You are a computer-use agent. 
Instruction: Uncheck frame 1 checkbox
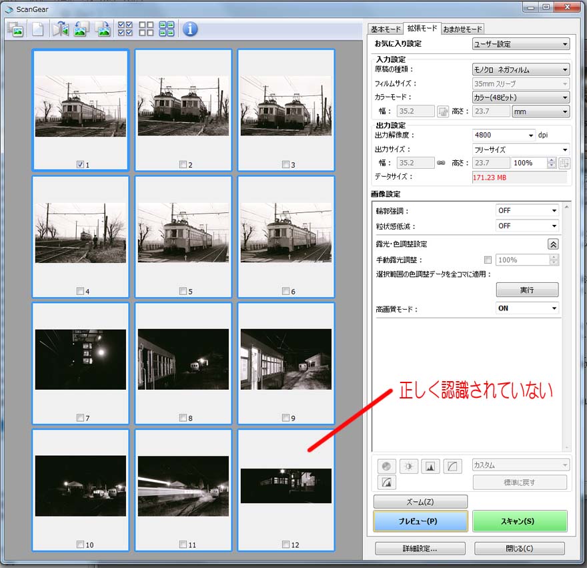[80, 164]
